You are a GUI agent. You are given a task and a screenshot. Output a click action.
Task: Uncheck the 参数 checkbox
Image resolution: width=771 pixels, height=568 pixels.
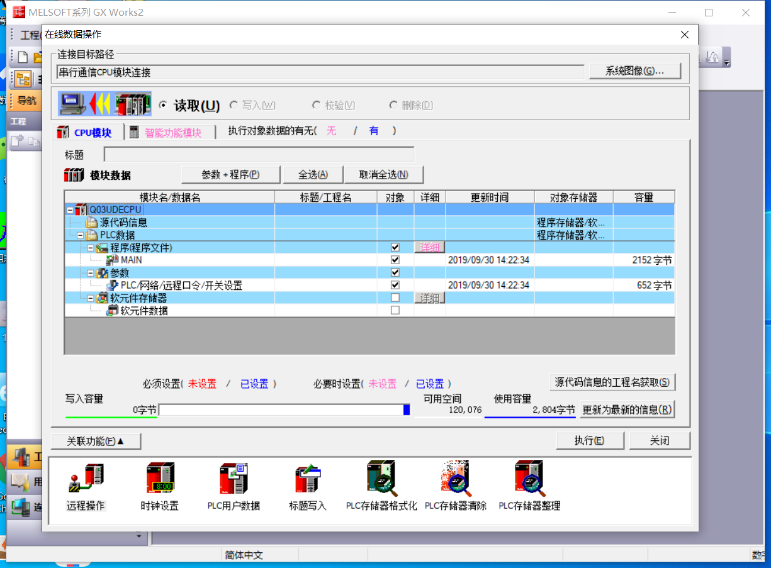[x=395, y=272]
